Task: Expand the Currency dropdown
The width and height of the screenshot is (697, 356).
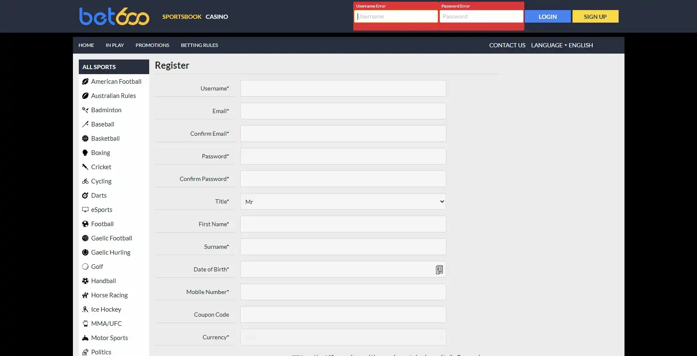Action: (x=343, y=337)
